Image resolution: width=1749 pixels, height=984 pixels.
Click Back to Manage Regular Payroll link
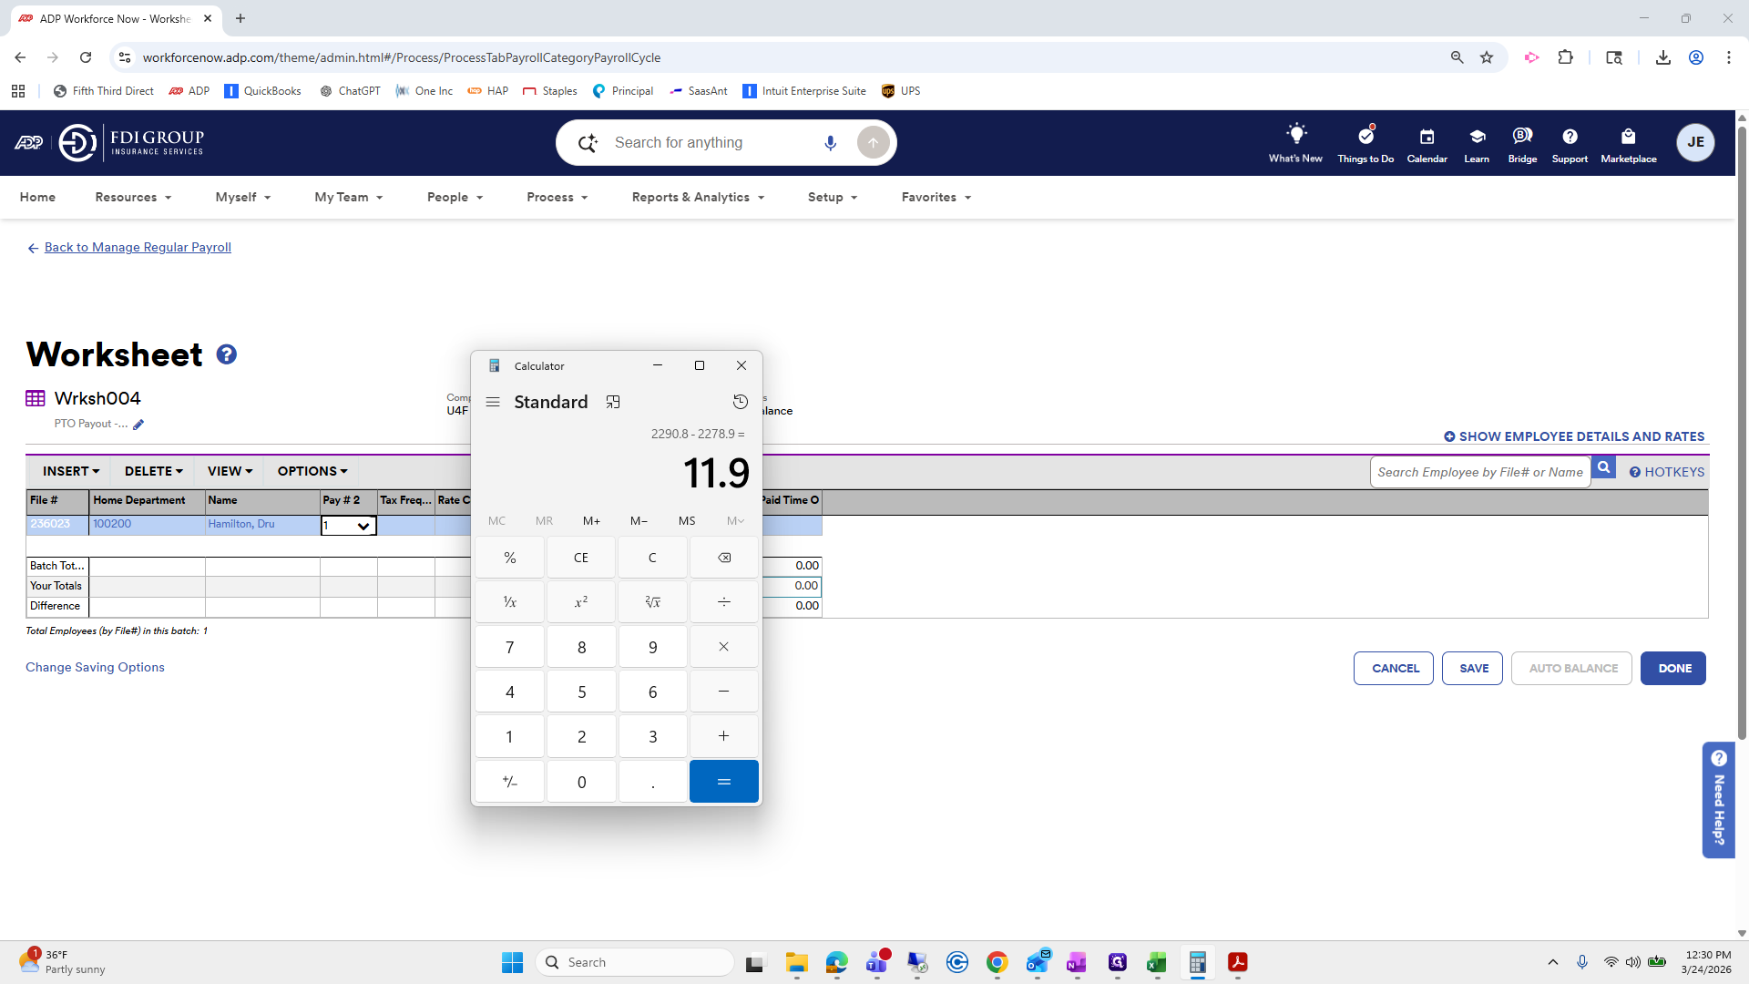point(138,247)
